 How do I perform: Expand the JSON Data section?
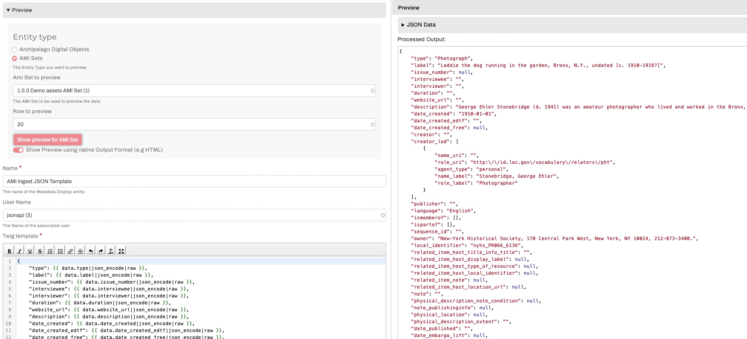point(419,25)
